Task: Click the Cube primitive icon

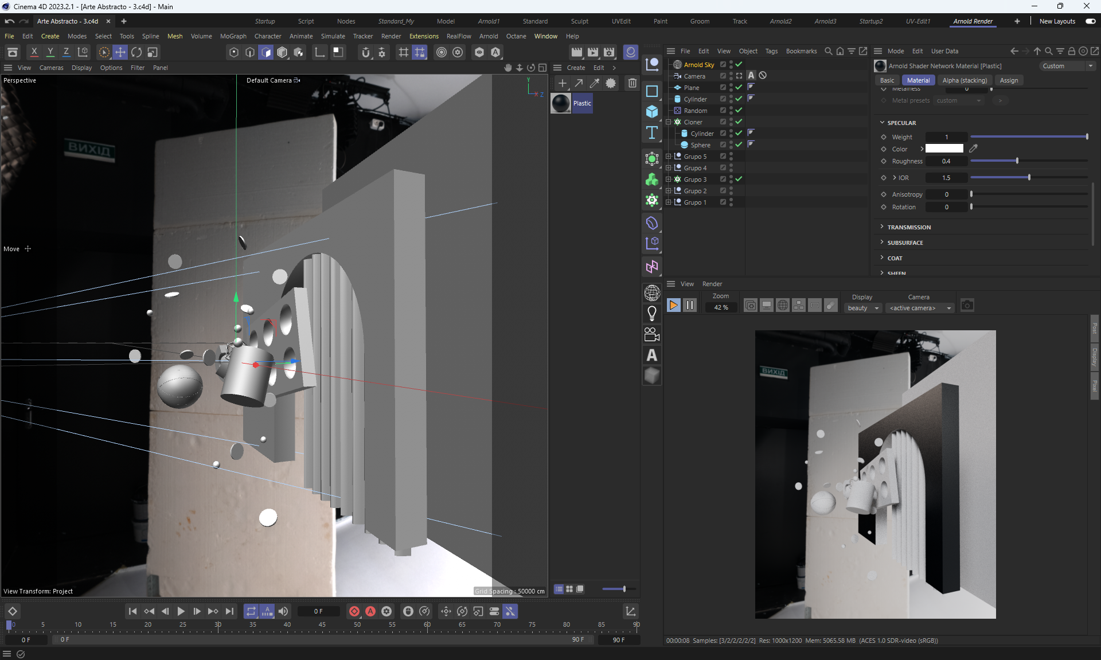Action: [x=652, y=111]
